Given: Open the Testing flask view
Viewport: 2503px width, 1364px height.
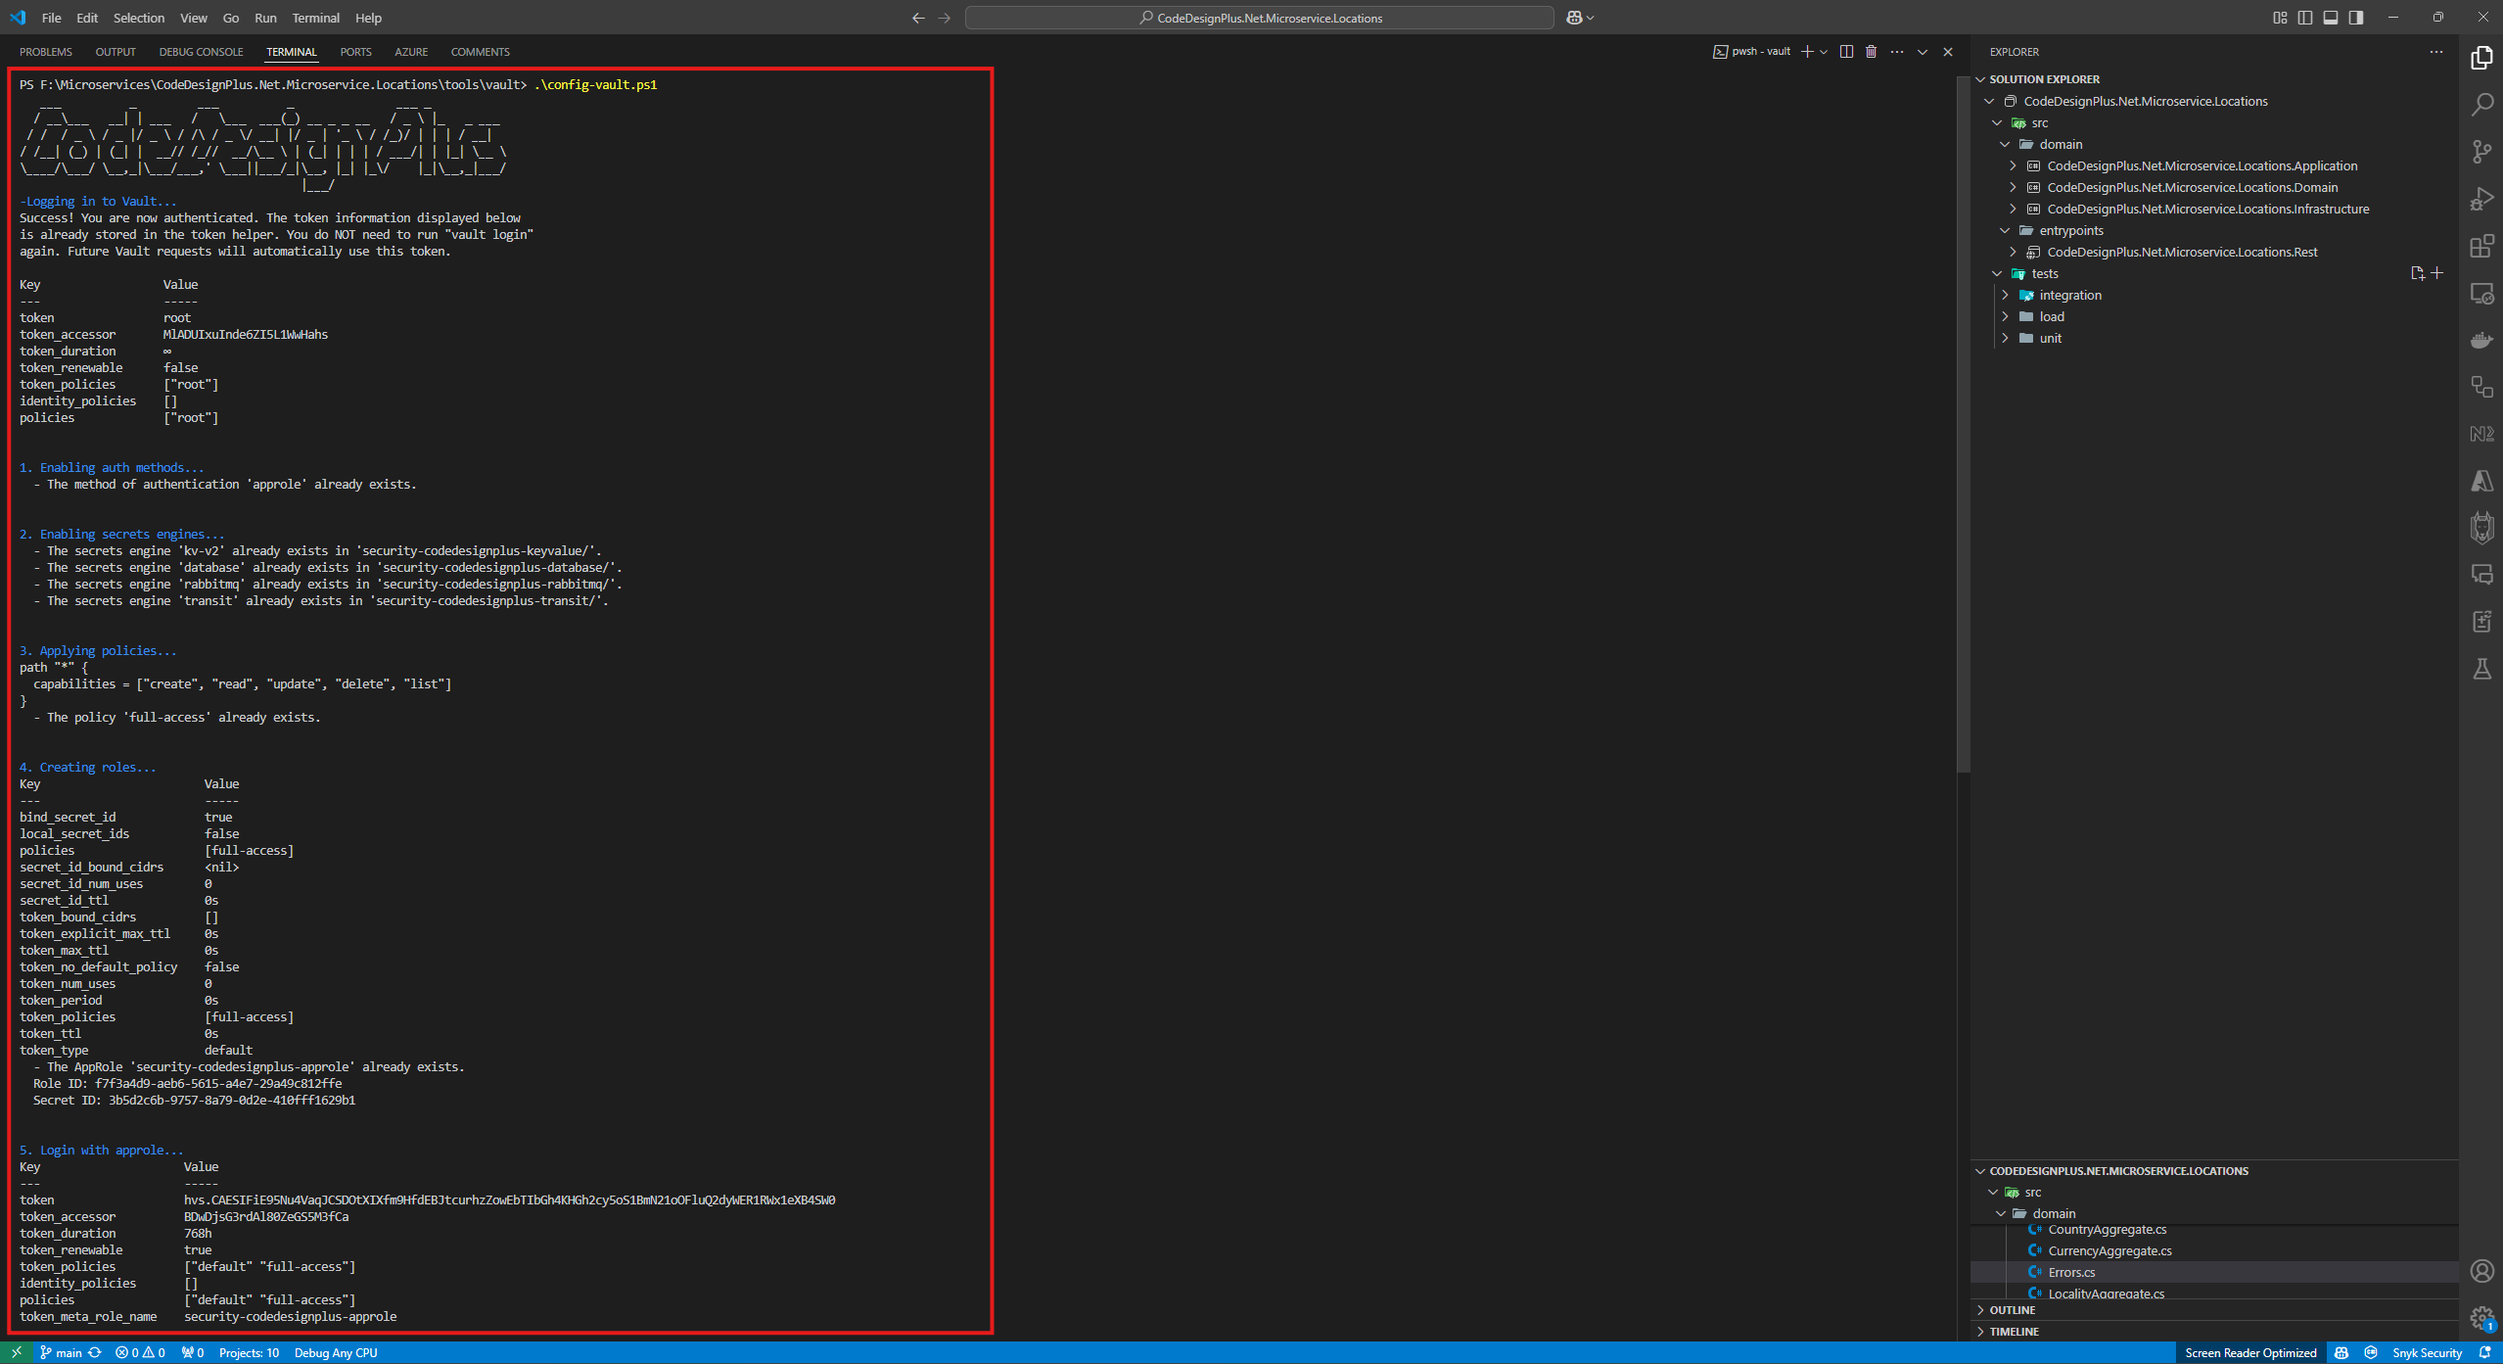Looking at the screenshot, I should [2481, 670].
